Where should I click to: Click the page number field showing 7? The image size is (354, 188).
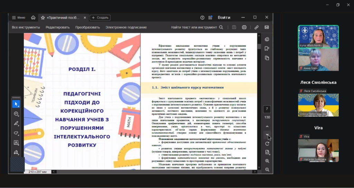267,109
